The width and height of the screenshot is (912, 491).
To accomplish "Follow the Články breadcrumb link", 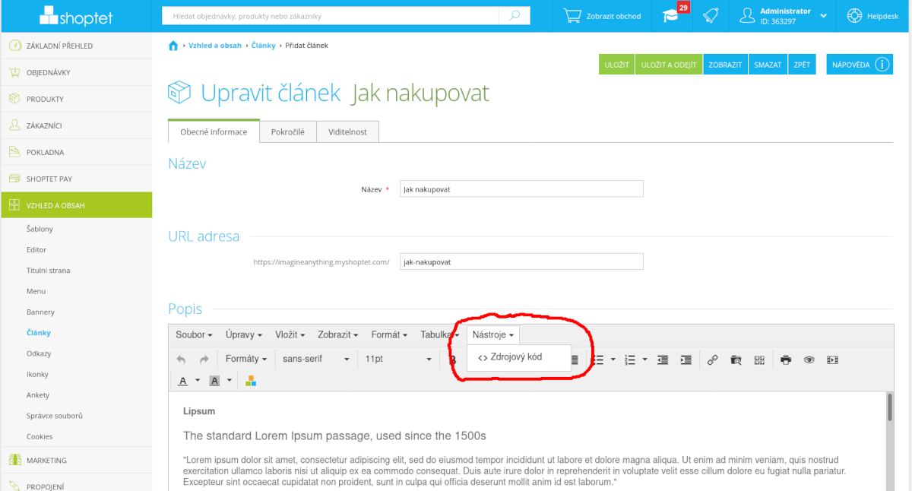I will click(263, 46).
